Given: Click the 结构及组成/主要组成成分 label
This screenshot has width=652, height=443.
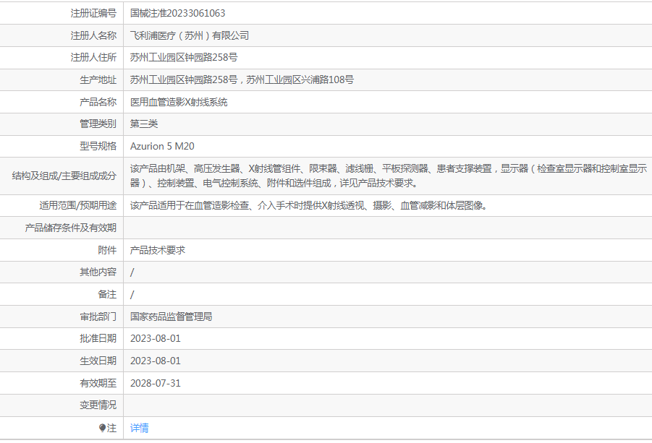Looking at the screenshot, I should (64, 176).
